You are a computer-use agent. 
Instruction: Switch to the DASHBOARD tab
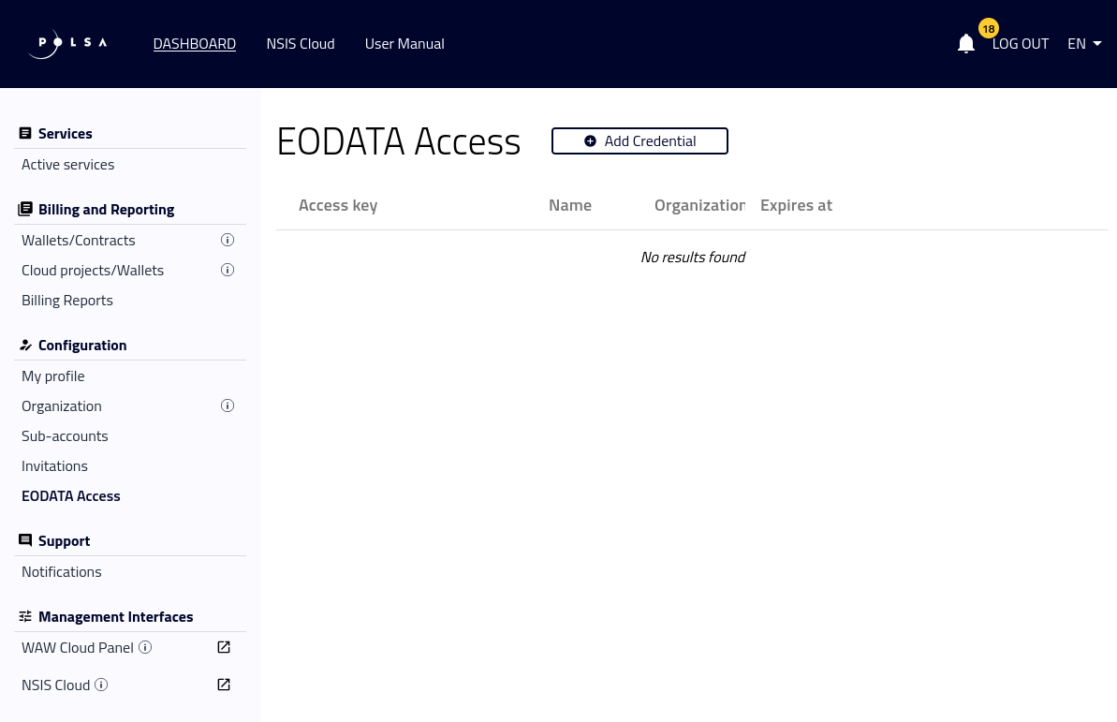(x=195, y=43)
